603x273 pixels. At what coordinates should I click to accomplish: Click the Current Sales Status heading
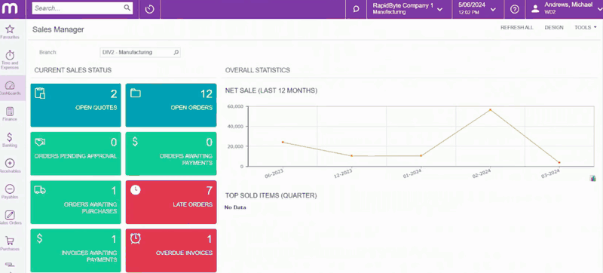[x=72, y=70]
